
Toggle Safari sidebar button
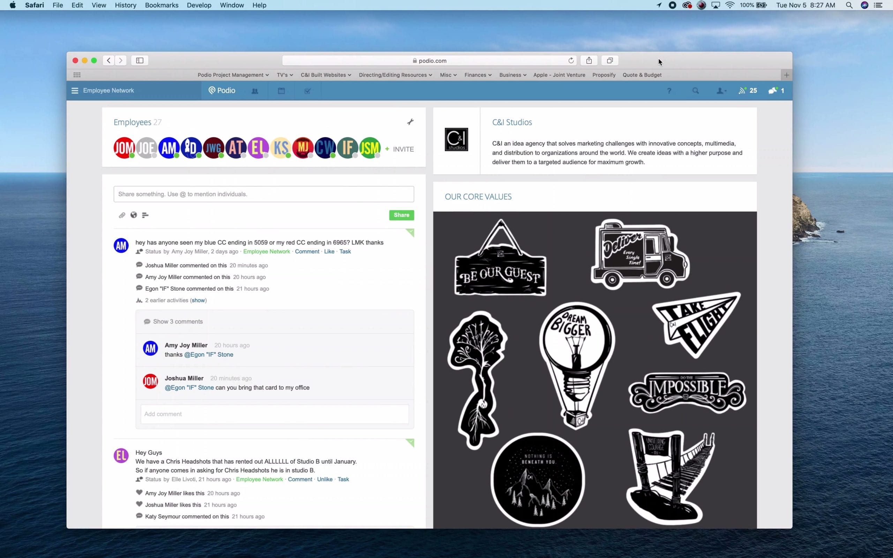point(140,61)
